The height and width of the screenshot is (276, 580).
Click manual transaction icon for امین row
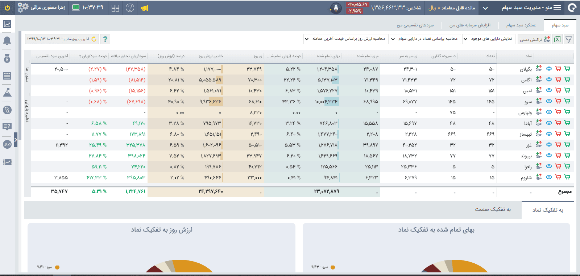tap(539, 90)
